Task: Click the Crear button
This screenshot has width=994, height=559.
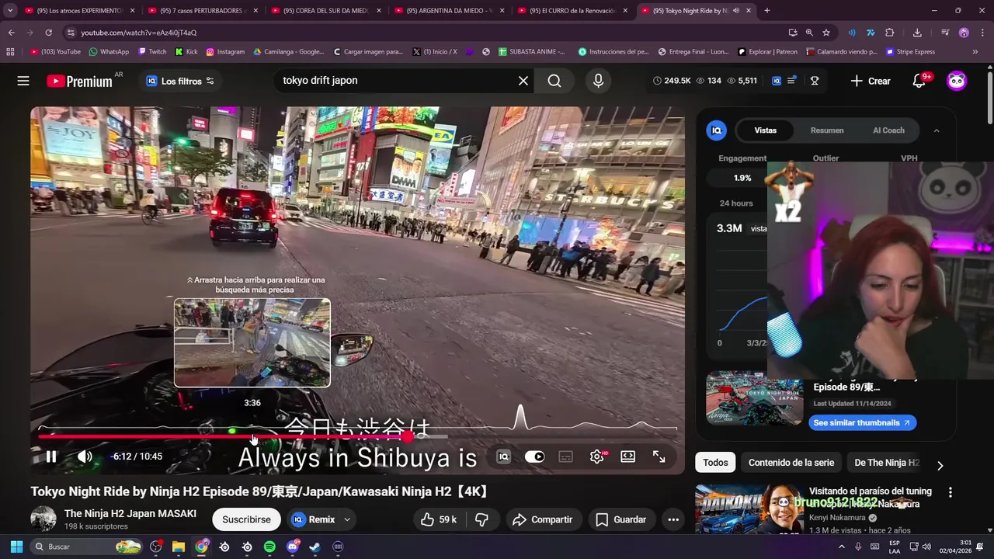Action: 871,81
